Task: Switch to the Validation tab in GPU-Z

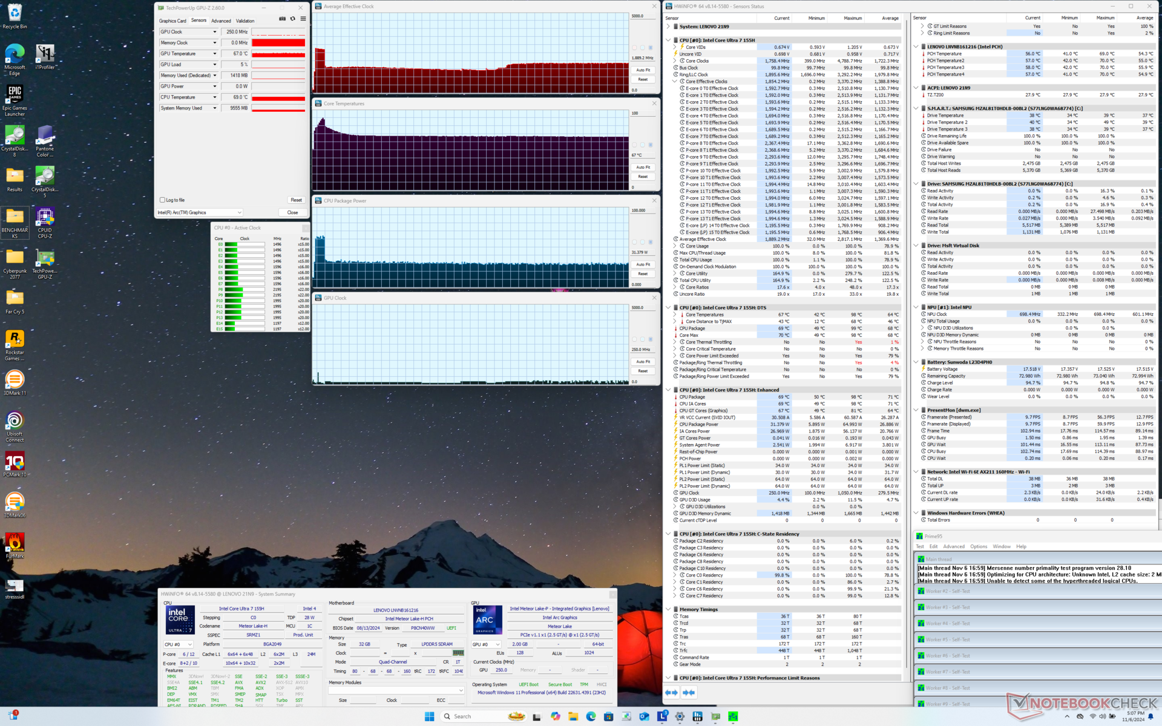Action: pyautogui.click(x=245, y=21)
